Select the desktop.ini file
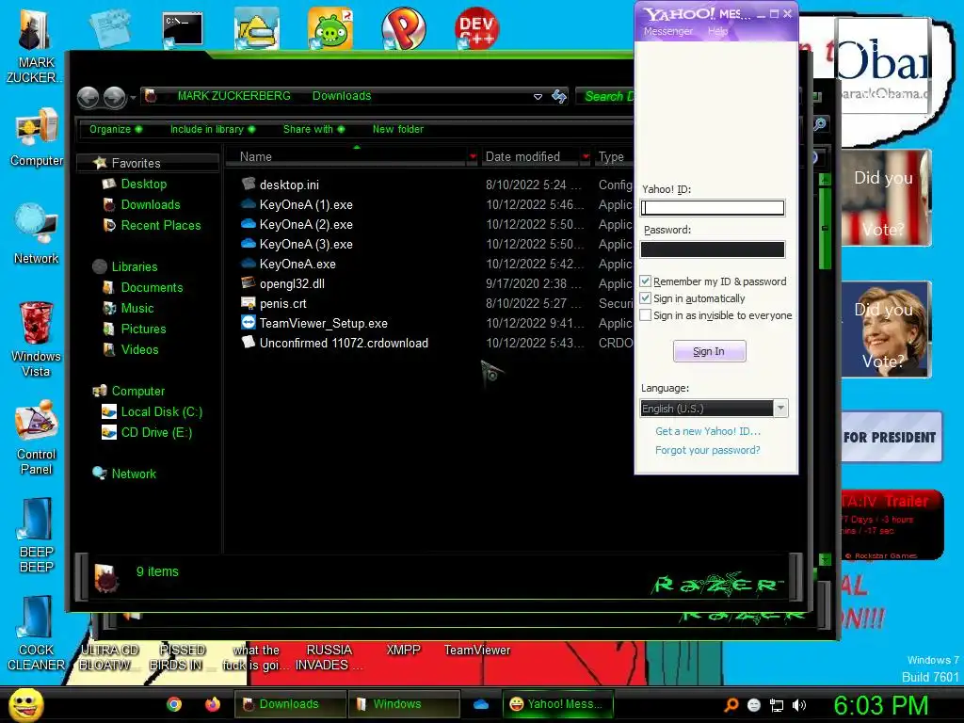This screenshot has height=723, width=964. pyautogui.click(x=289, y=185)
